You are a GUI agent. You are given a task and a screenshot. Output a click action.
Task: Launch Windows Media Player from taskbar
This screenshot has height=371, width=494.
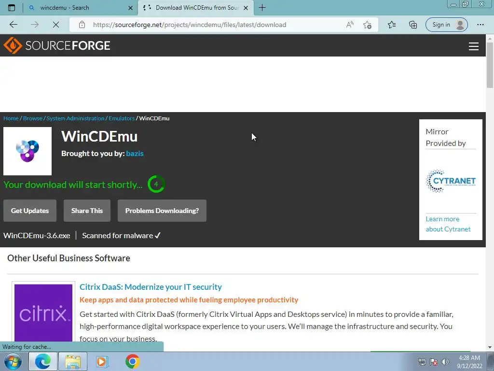tap(102, 361)
